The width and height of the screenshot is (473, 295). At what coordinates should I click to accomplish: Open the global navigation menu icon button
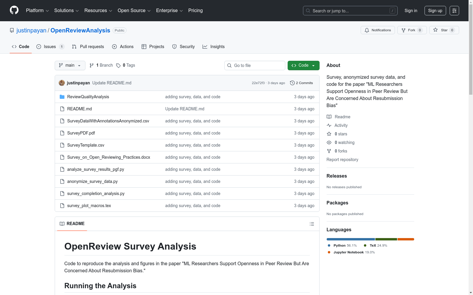(454, 11)
